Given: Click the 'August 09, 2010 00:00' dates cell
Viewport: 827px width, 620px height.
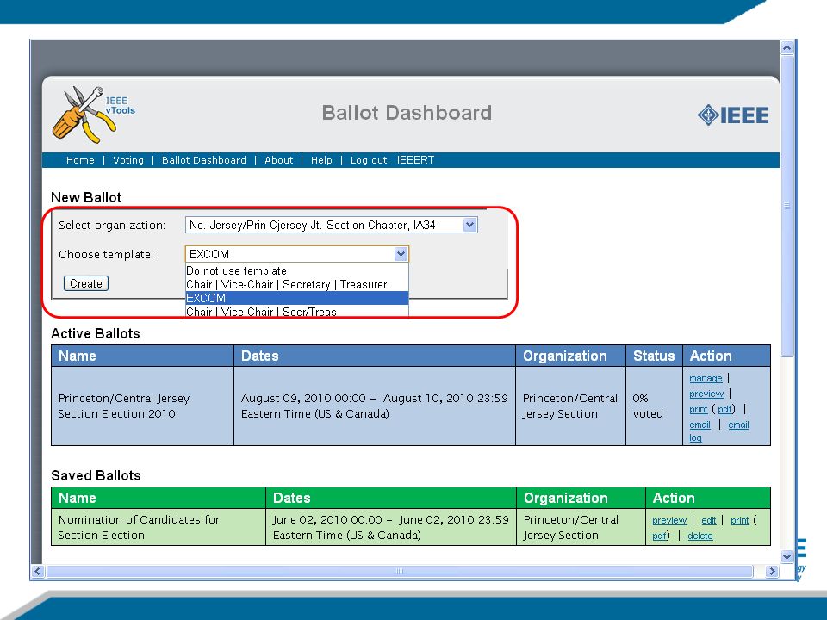Looking at the screenshot, I should click(x=375, y=406).
